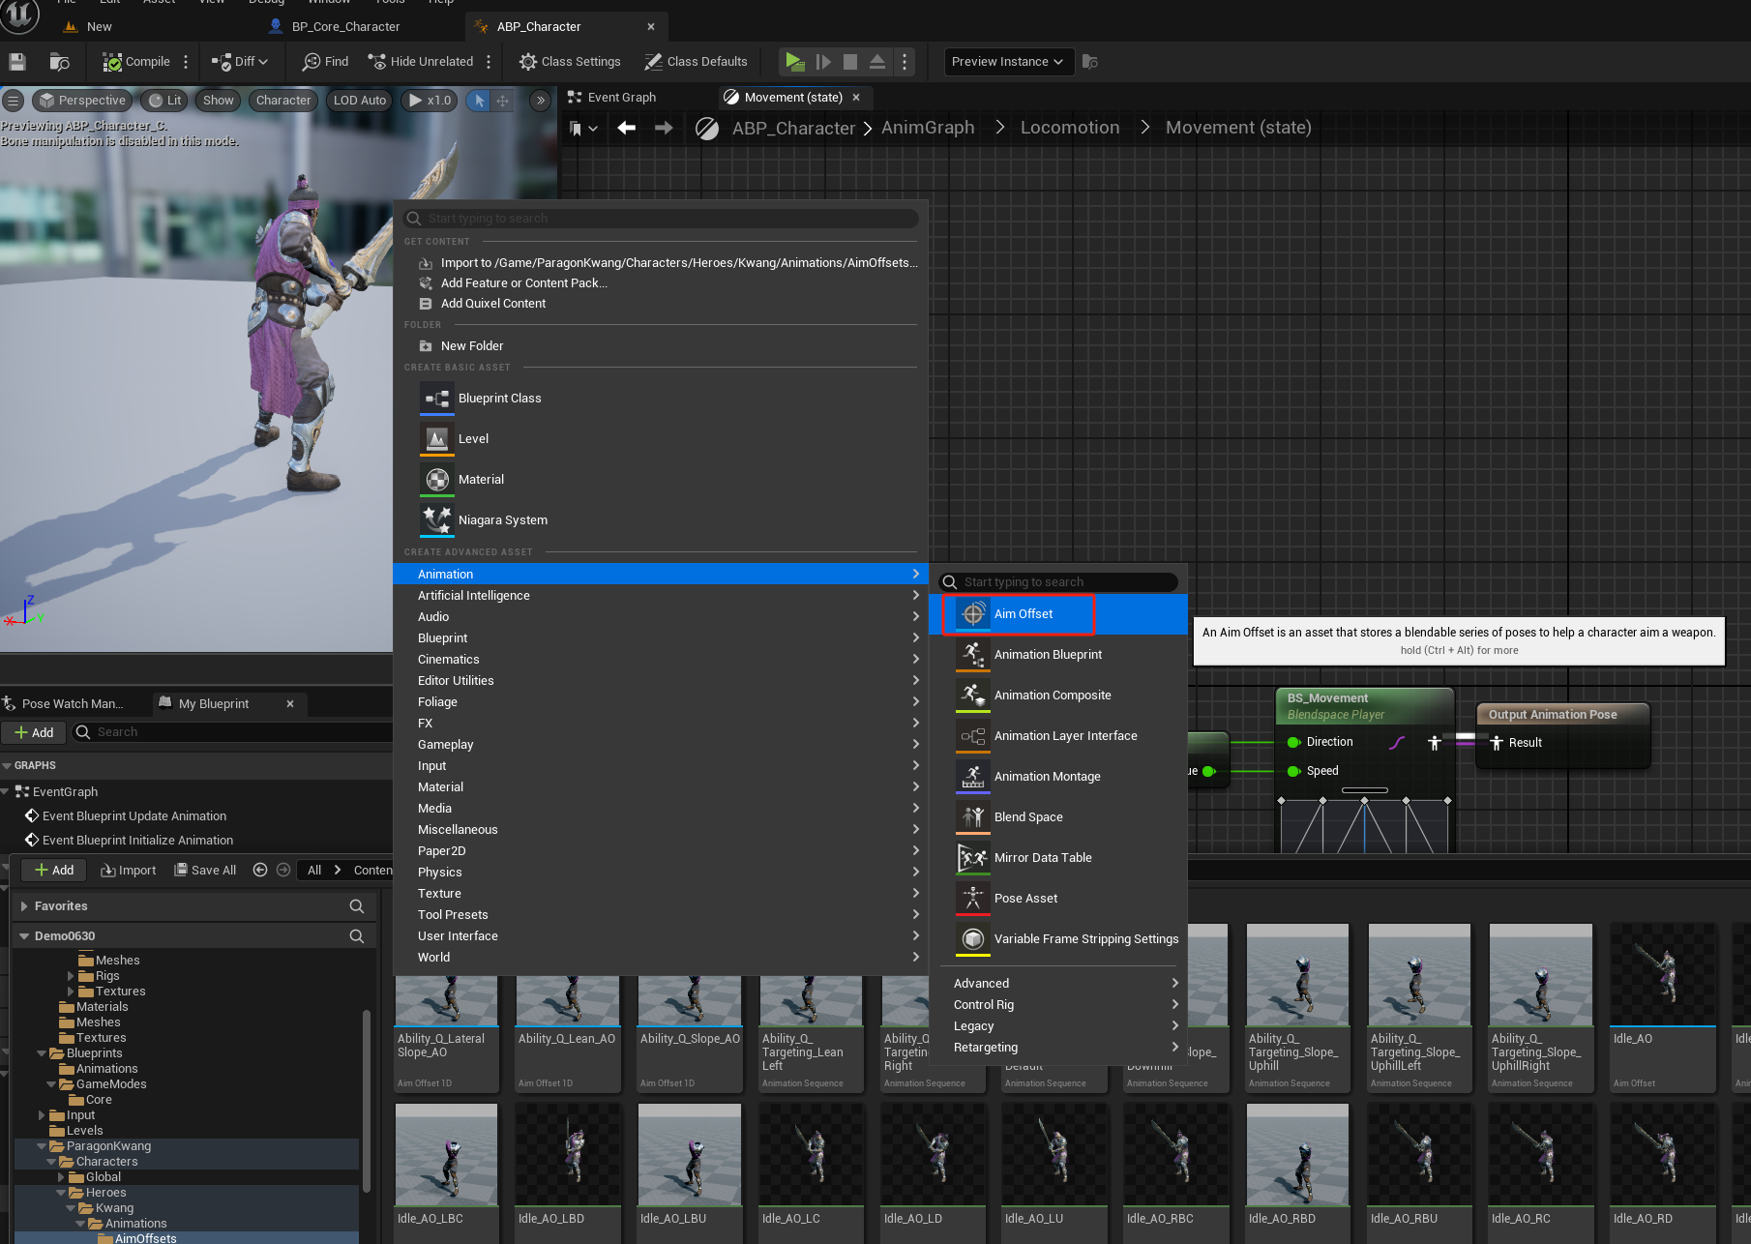
Task: Click the Locomotion breadcrumb
Action: [x=1070, y=128]
